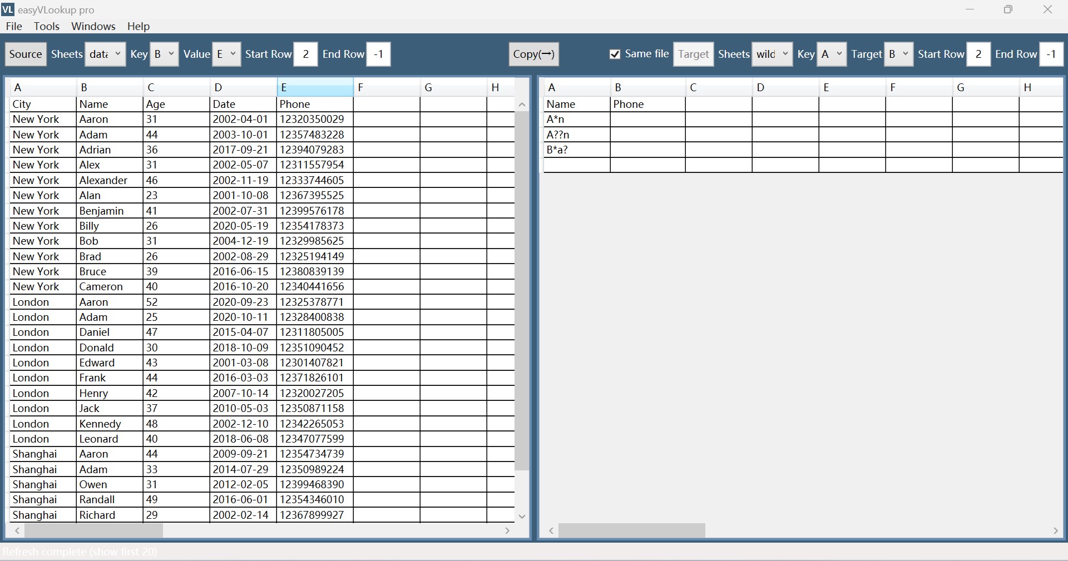Image resolution: width=1068 pixels, height=561 pixels.
Task: Click the source Start Row field
Action: 305,54
